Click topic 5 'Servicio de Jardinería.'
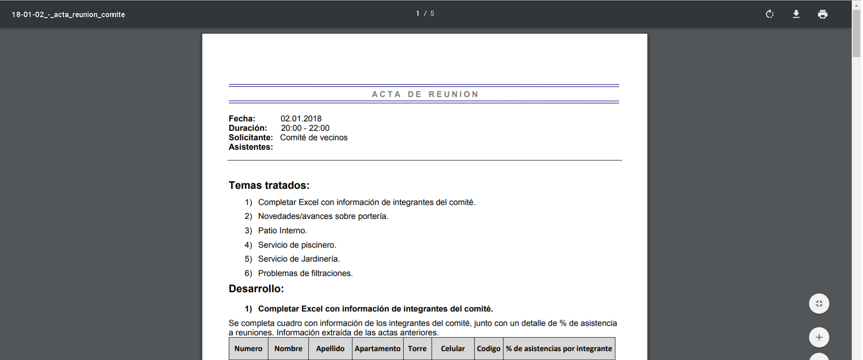 [x=299, y=259]
